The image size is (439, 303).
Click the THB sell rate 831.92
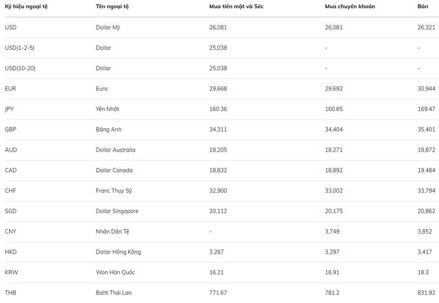(425, 293)
